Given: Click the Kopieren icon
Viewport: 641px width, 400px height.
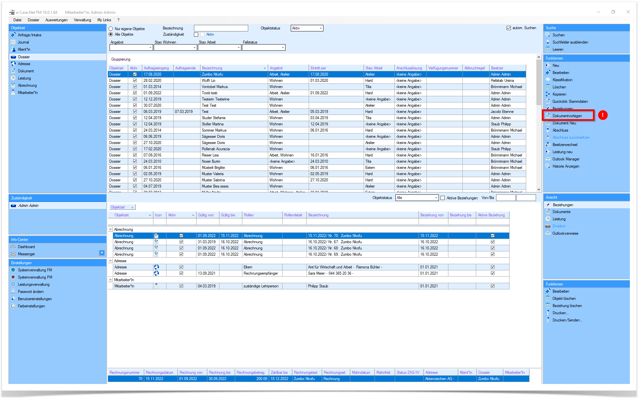Looking at the screenshot, I should pyautogui.click(x=548, y=94).
